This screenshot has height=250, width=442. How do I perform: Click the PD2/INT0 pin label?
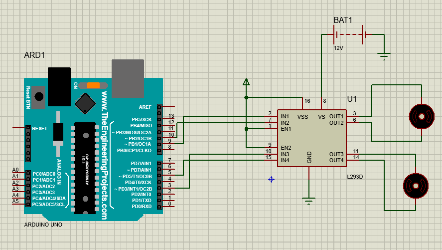[141, 195]
